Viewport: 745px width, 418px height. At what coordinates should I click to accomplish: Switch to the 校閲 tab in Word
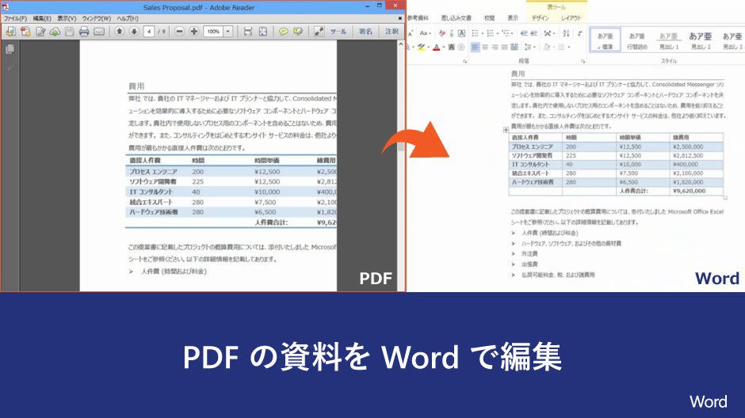click(489, 17)
